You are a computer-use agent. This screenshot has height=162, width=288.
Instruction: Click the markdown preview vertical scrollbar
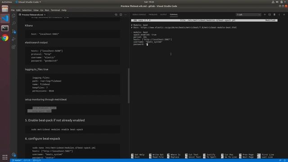(129, 85)
